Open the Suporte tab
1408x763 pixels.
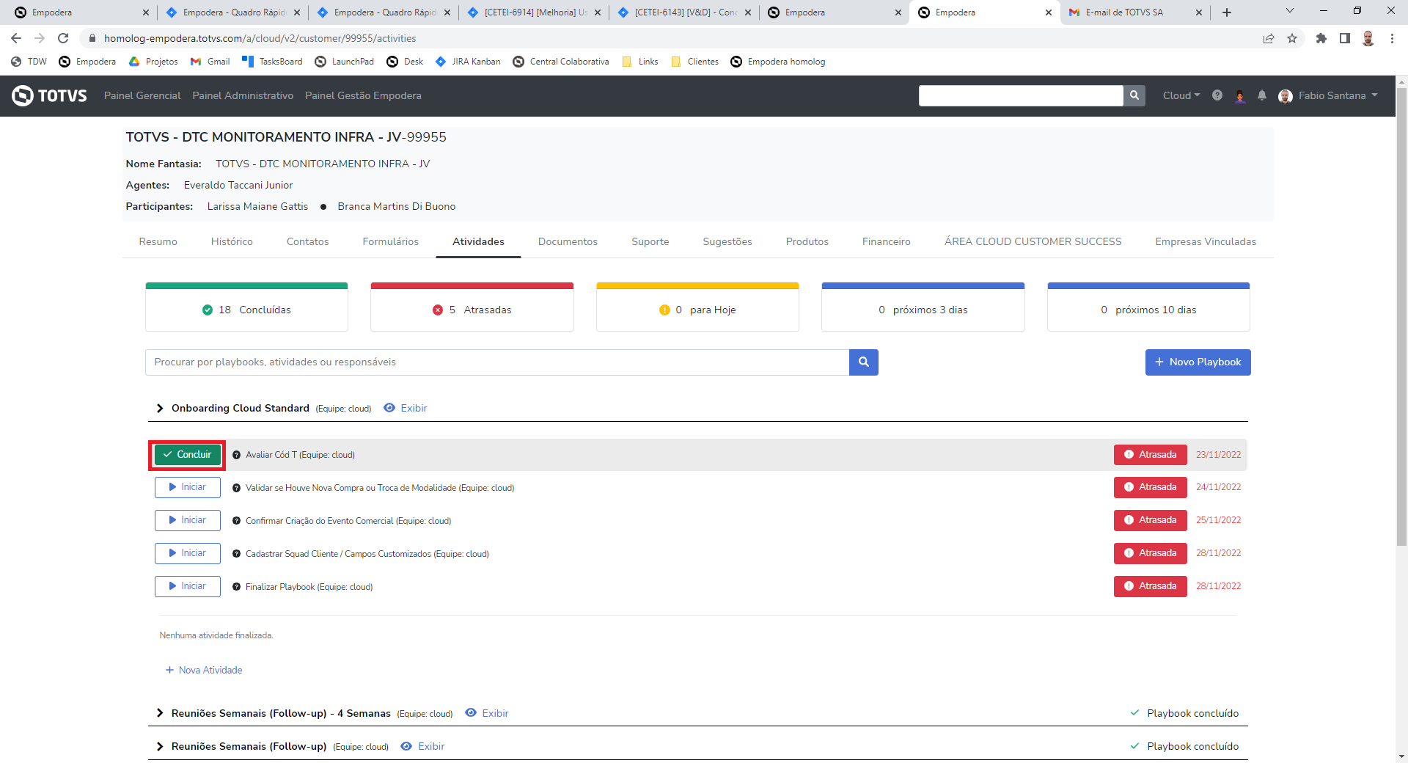(650, 241)
